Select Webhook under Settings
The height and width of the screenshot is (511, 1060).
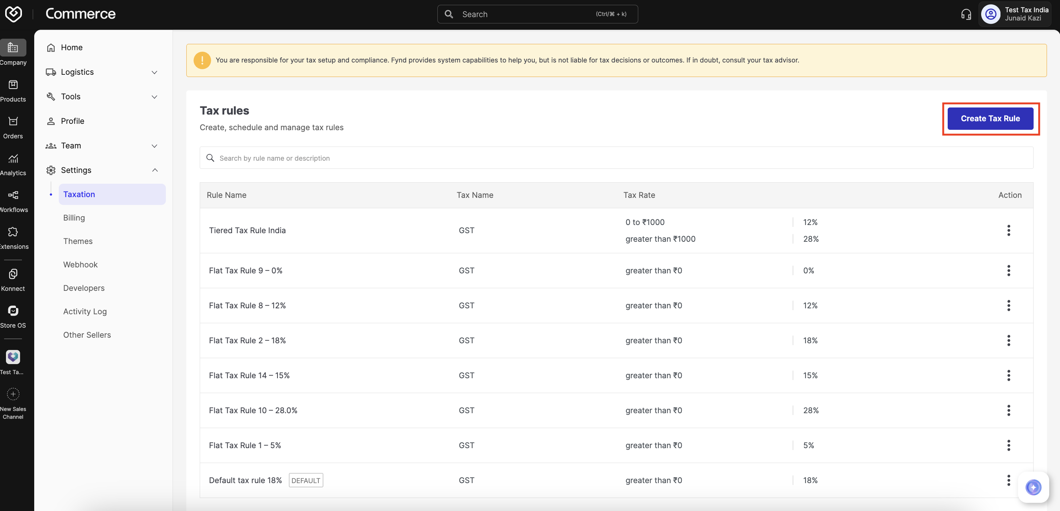pyautogui.click(x=80, y=265)
